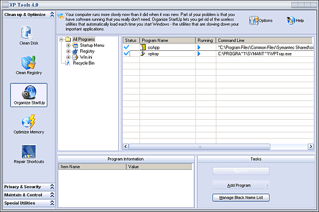Viewport: 319px width, 212px height.
Task: Click the scroll left arrow
Action: pyautogui.click(x=125, y=146)
